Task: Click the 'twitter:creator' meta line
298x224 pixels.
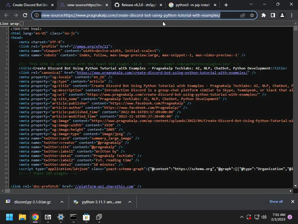Action: pyautogui.click(x=74, y=143)
